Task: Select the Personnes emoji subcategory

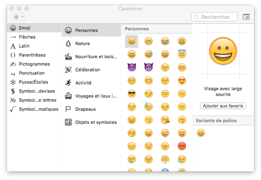Action: click(x=91, y=30)
